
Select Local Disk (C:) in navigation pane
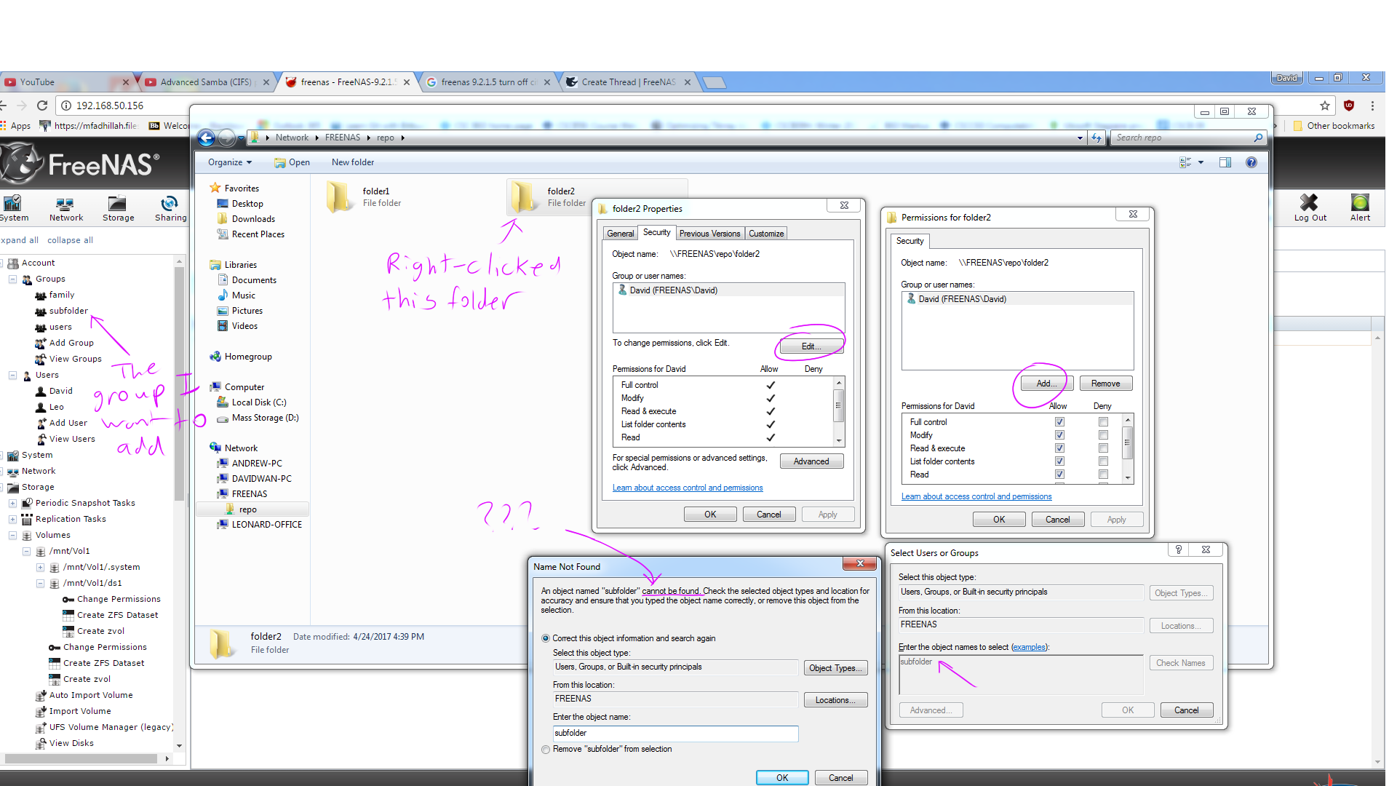tap(259, 402)
